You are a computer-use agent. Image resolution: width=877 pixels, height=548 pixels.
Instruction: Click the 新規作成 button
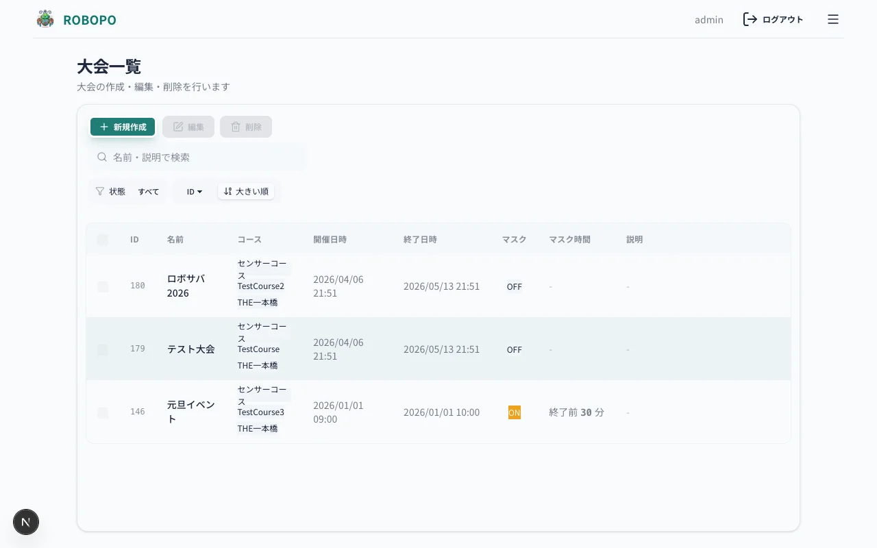(123, 127)
